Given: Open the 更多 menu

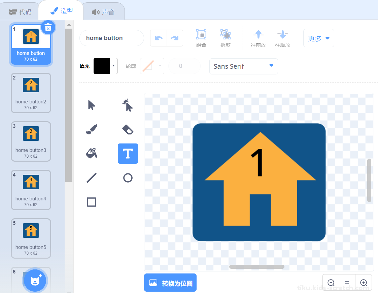Looking at the screenshot, I should pyautogui.click(x=318, y=38).
